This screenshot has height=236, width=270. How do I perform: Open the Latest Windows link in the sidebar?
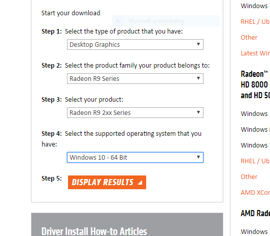click(255, 53)
